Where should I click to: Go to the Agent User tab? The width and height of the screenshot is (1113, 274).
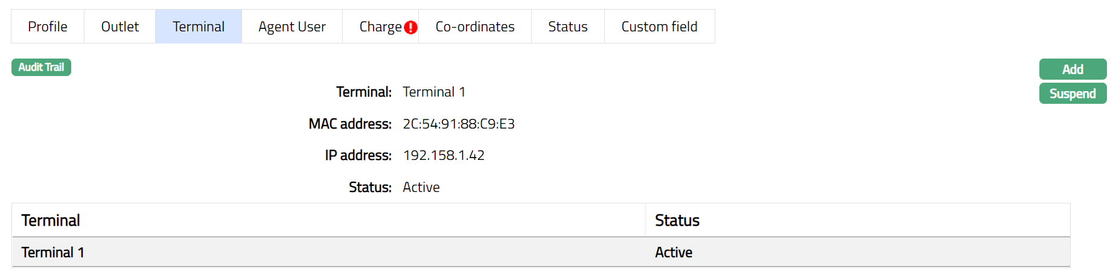292,27
